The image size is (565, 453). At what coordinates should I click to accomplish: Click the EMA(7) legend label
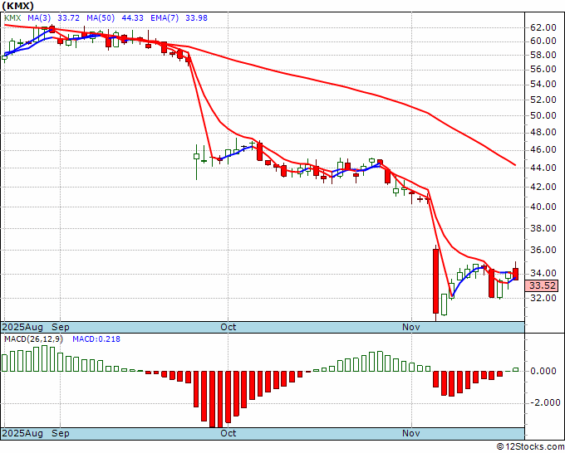[x=165, y=18]
